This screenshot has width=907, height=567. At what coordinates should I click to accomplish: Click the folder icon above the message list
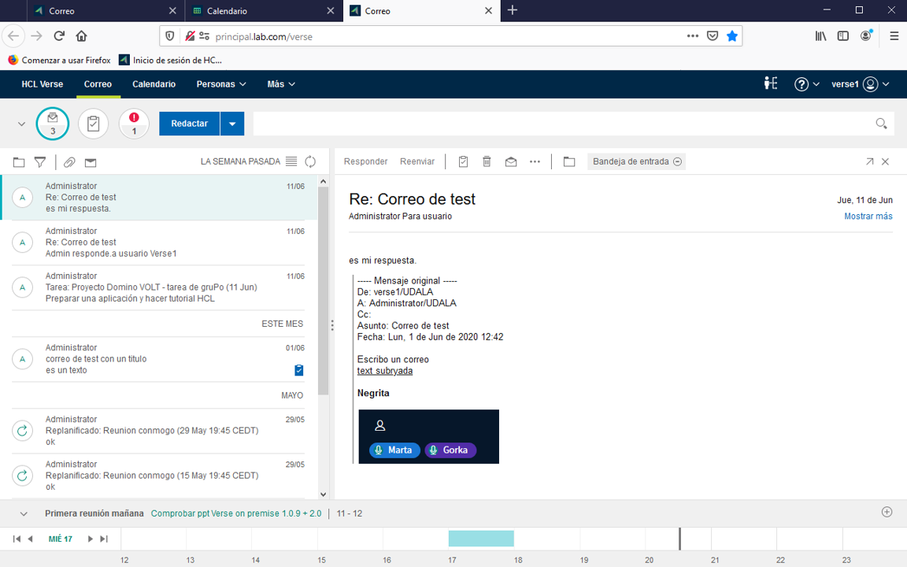click(19, 162)
